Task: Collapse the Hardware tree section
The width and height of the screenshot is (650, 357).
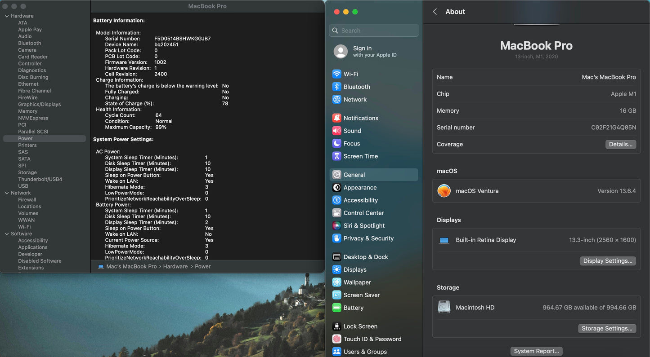Action: (x=7, y=16)
